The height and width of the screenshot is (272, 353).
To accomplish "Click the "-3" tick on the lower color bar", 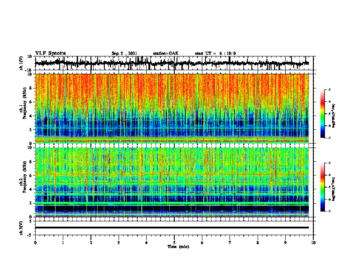I will pos(328,163).
